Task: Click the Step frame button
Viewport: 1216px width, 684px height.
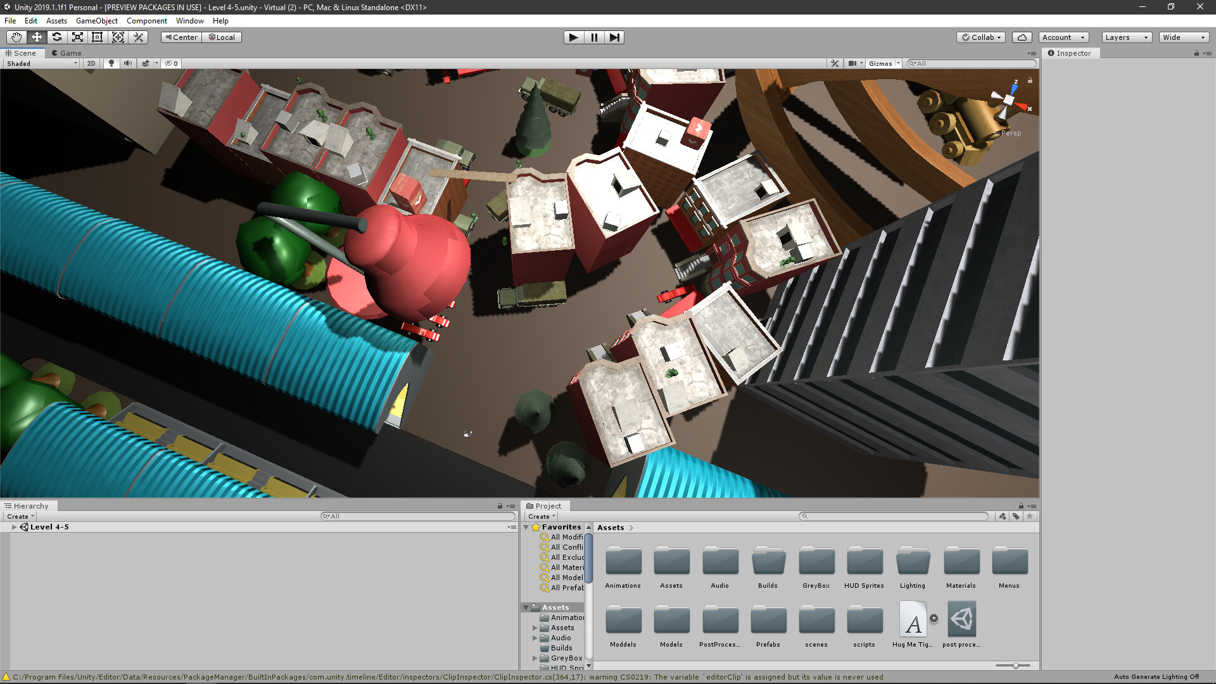Action: pos(614,37)
